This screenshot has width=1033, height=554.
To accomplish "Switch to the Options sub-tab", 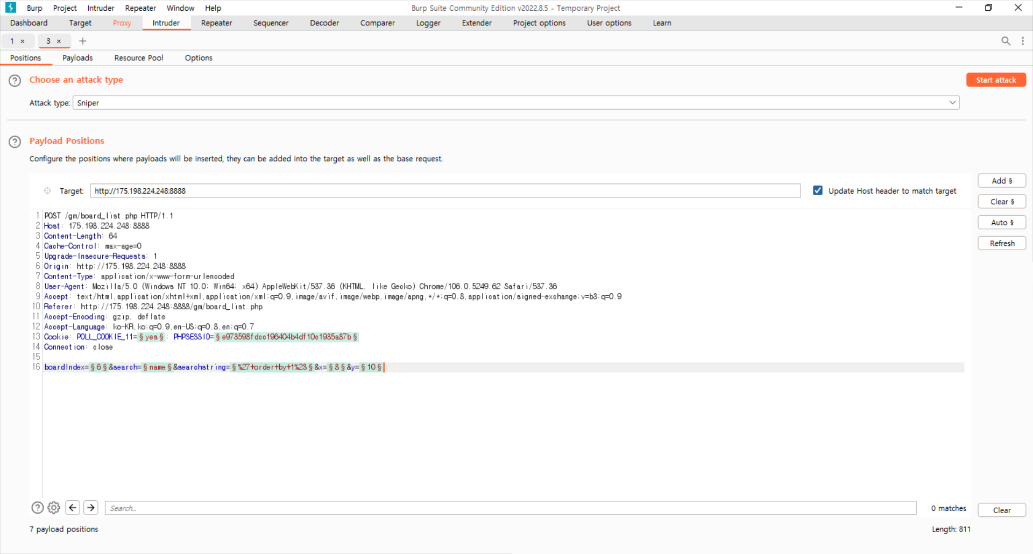I will click(199, 58).
